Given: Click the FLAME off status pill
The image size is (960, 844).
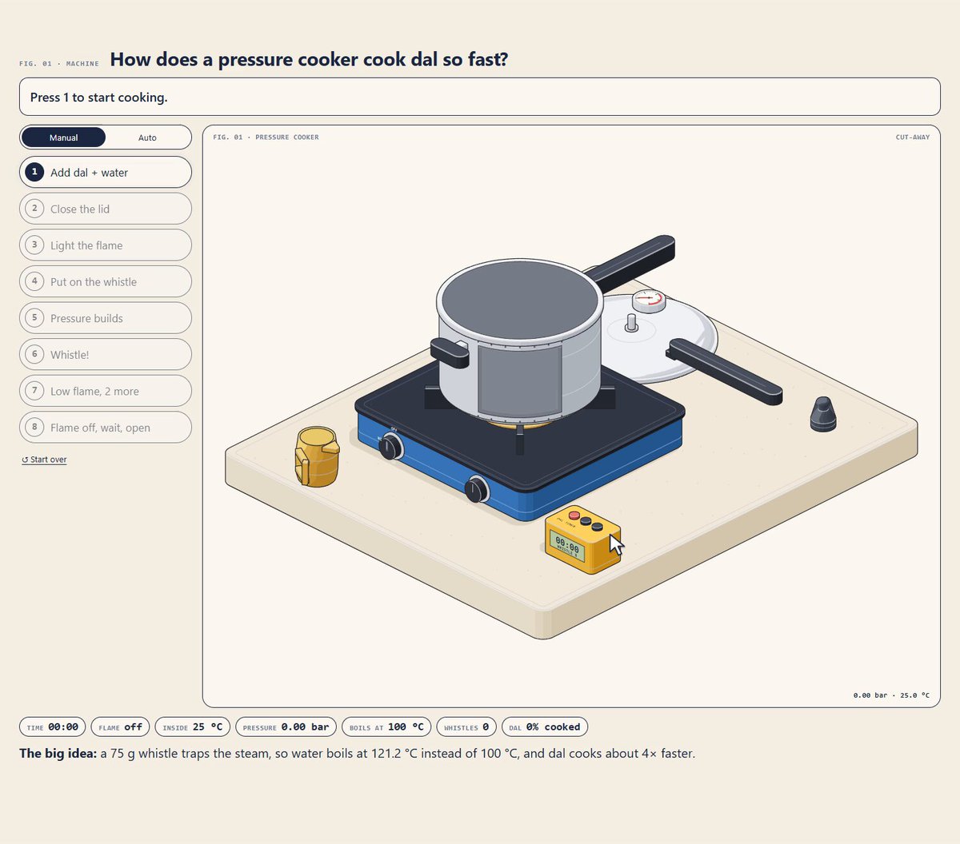Looking at the screenshot, I should coord(121,727).
